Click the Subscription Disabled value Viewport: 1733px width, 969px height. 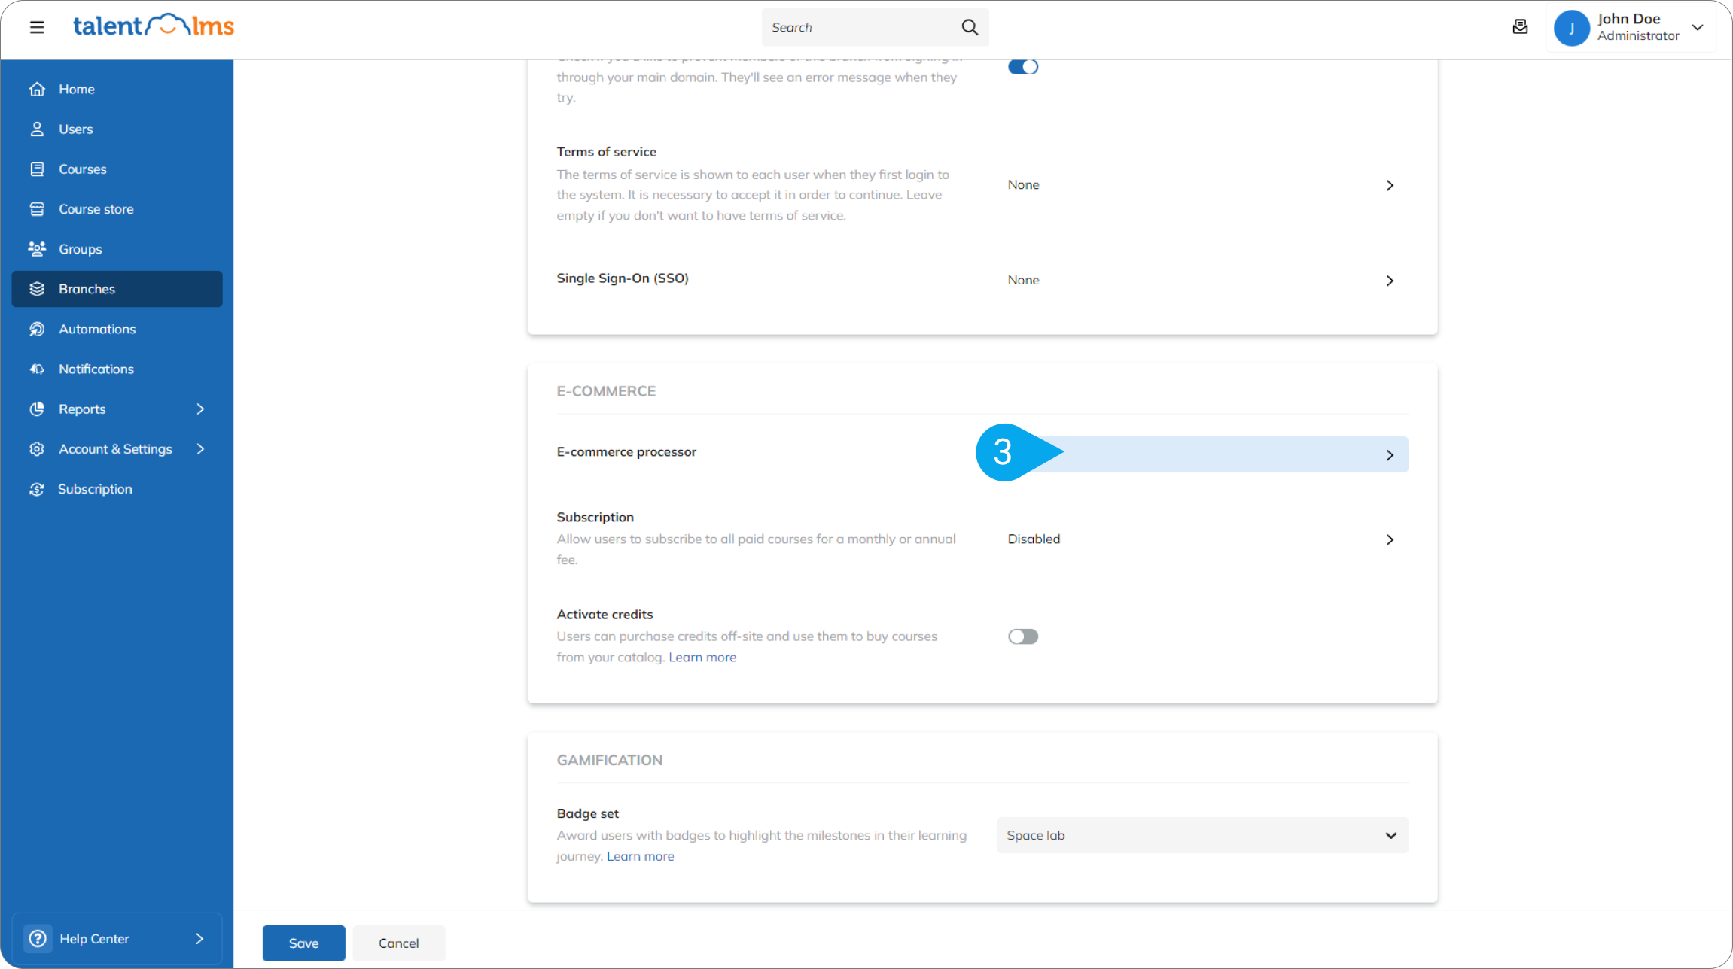tap(1034, 539)
